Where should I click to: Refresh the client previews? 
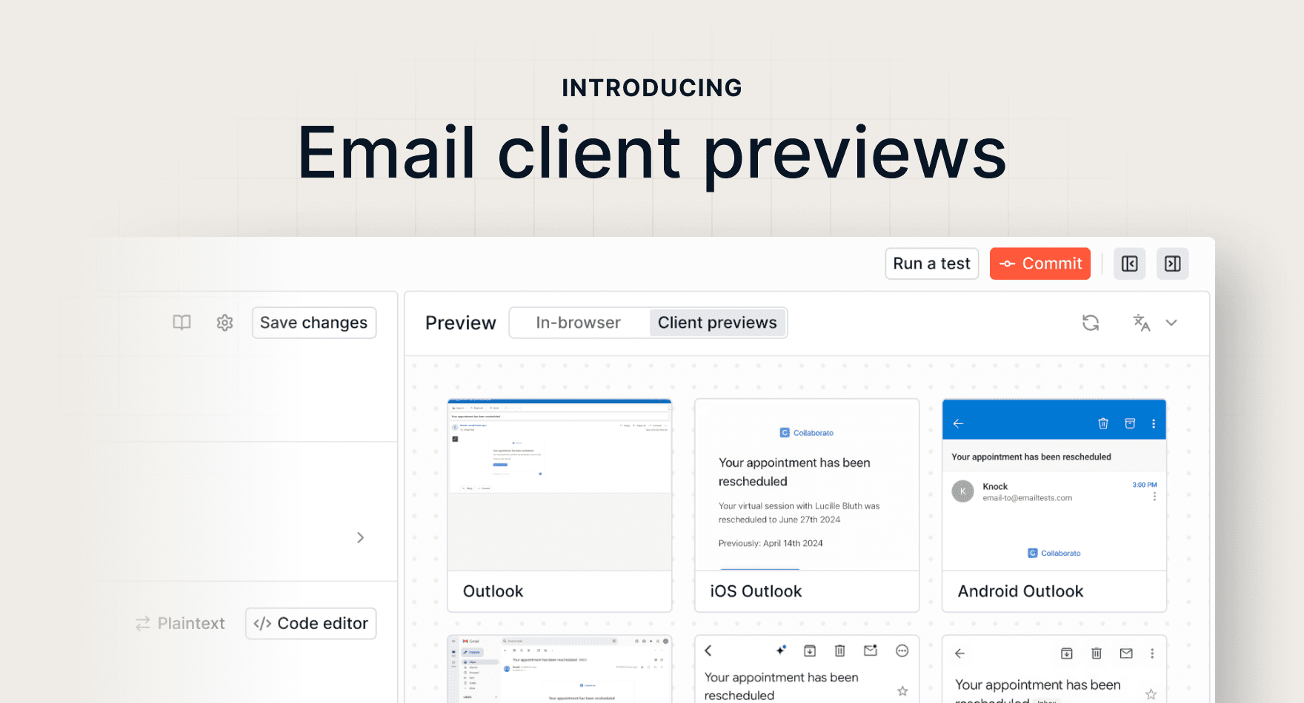[1090, 323]
